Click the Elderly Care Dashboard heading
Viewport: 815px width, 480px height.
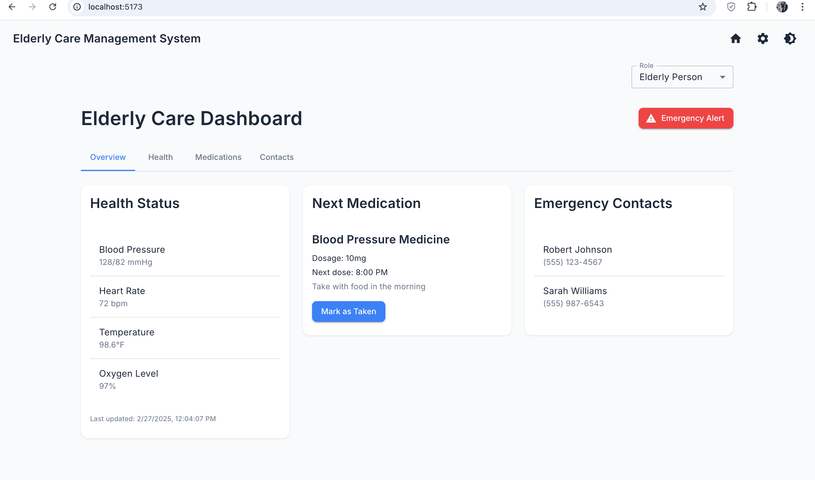coord(191,118)
